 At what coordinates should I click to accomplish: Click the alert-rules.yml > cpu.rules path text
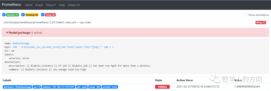coord(48,22)
